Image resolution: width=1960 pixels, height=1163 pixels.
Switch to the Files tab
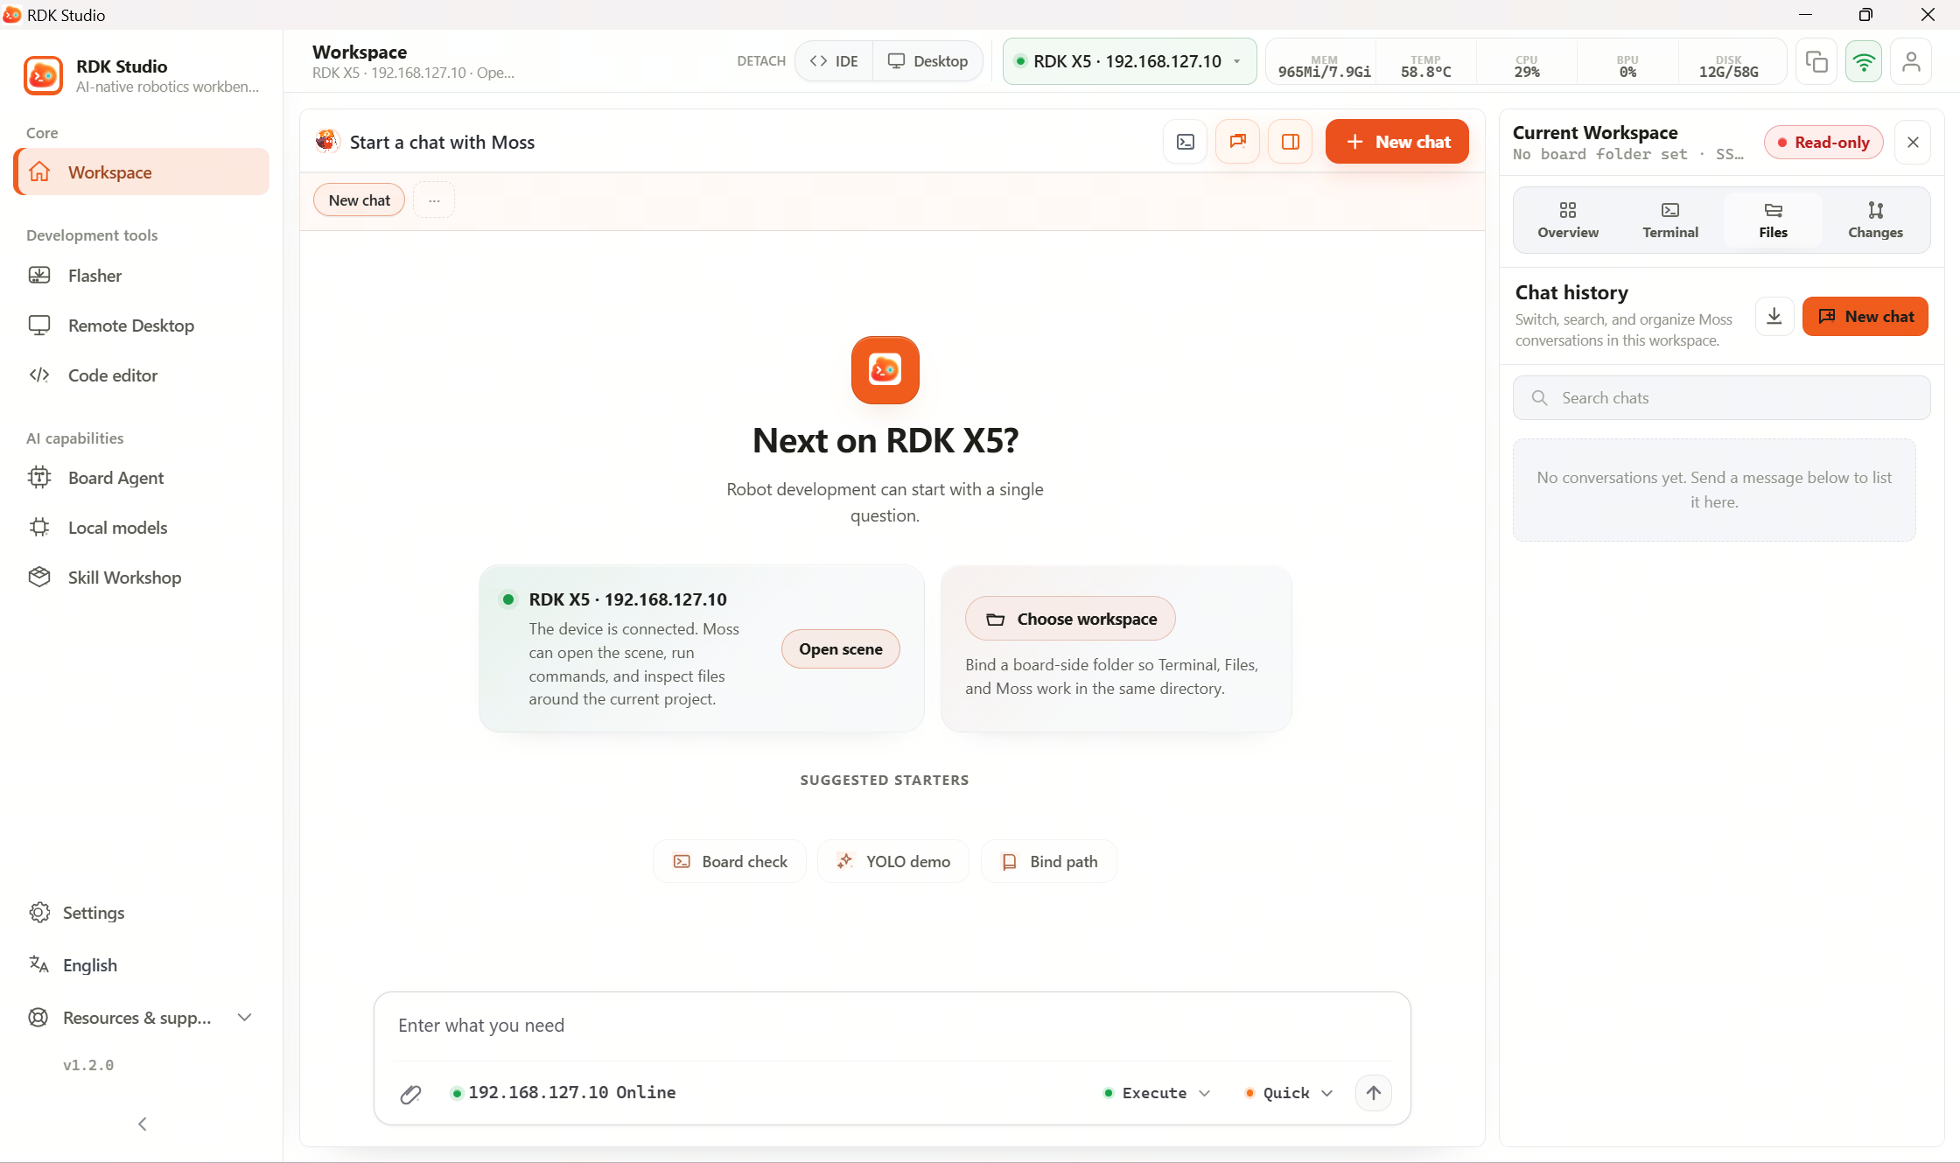click(x=1773, y=220)
